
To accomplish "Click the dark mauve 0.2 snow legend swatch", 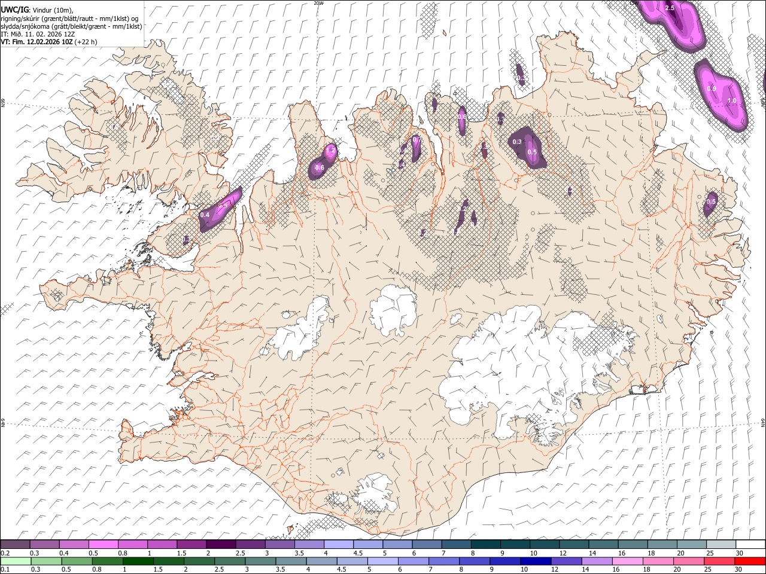I will point(15,545).
